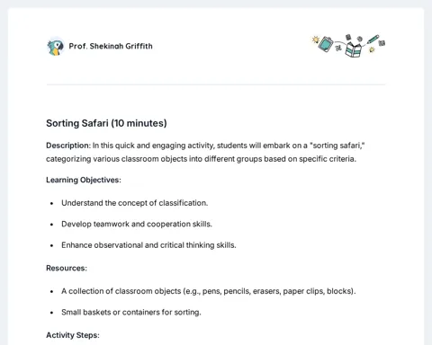Click Small baskets or containers bullet
This screenshot has width=432, height=345.
coord(131,313)
